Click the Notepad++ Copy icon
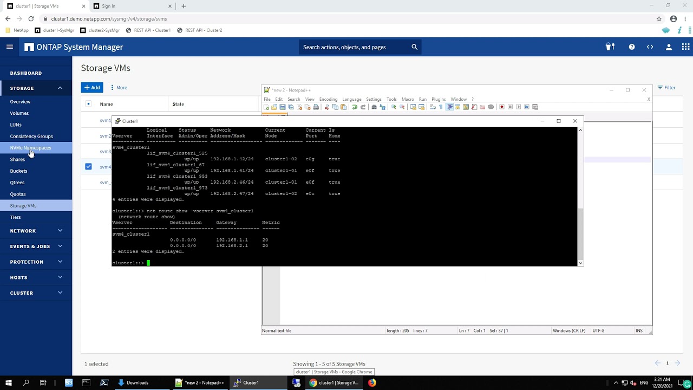Image resolution: width=693 pixels, height=390 pixels. pos(335,107)
